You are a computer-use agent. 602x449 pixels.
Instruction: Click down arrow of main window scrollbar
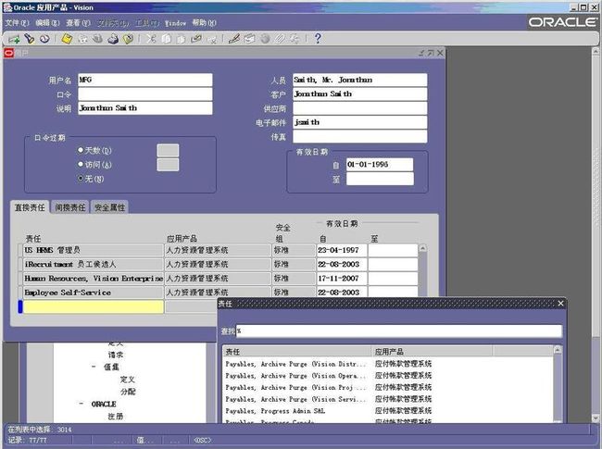pos(596,418)
